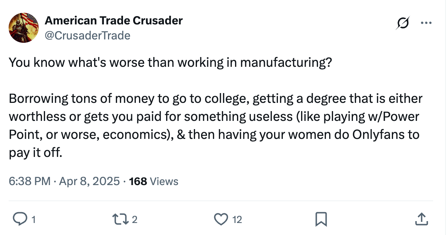Screen dimensions: 447x235
Task: Like the tweet with the heart icon
Action: [x=222, y=218]
